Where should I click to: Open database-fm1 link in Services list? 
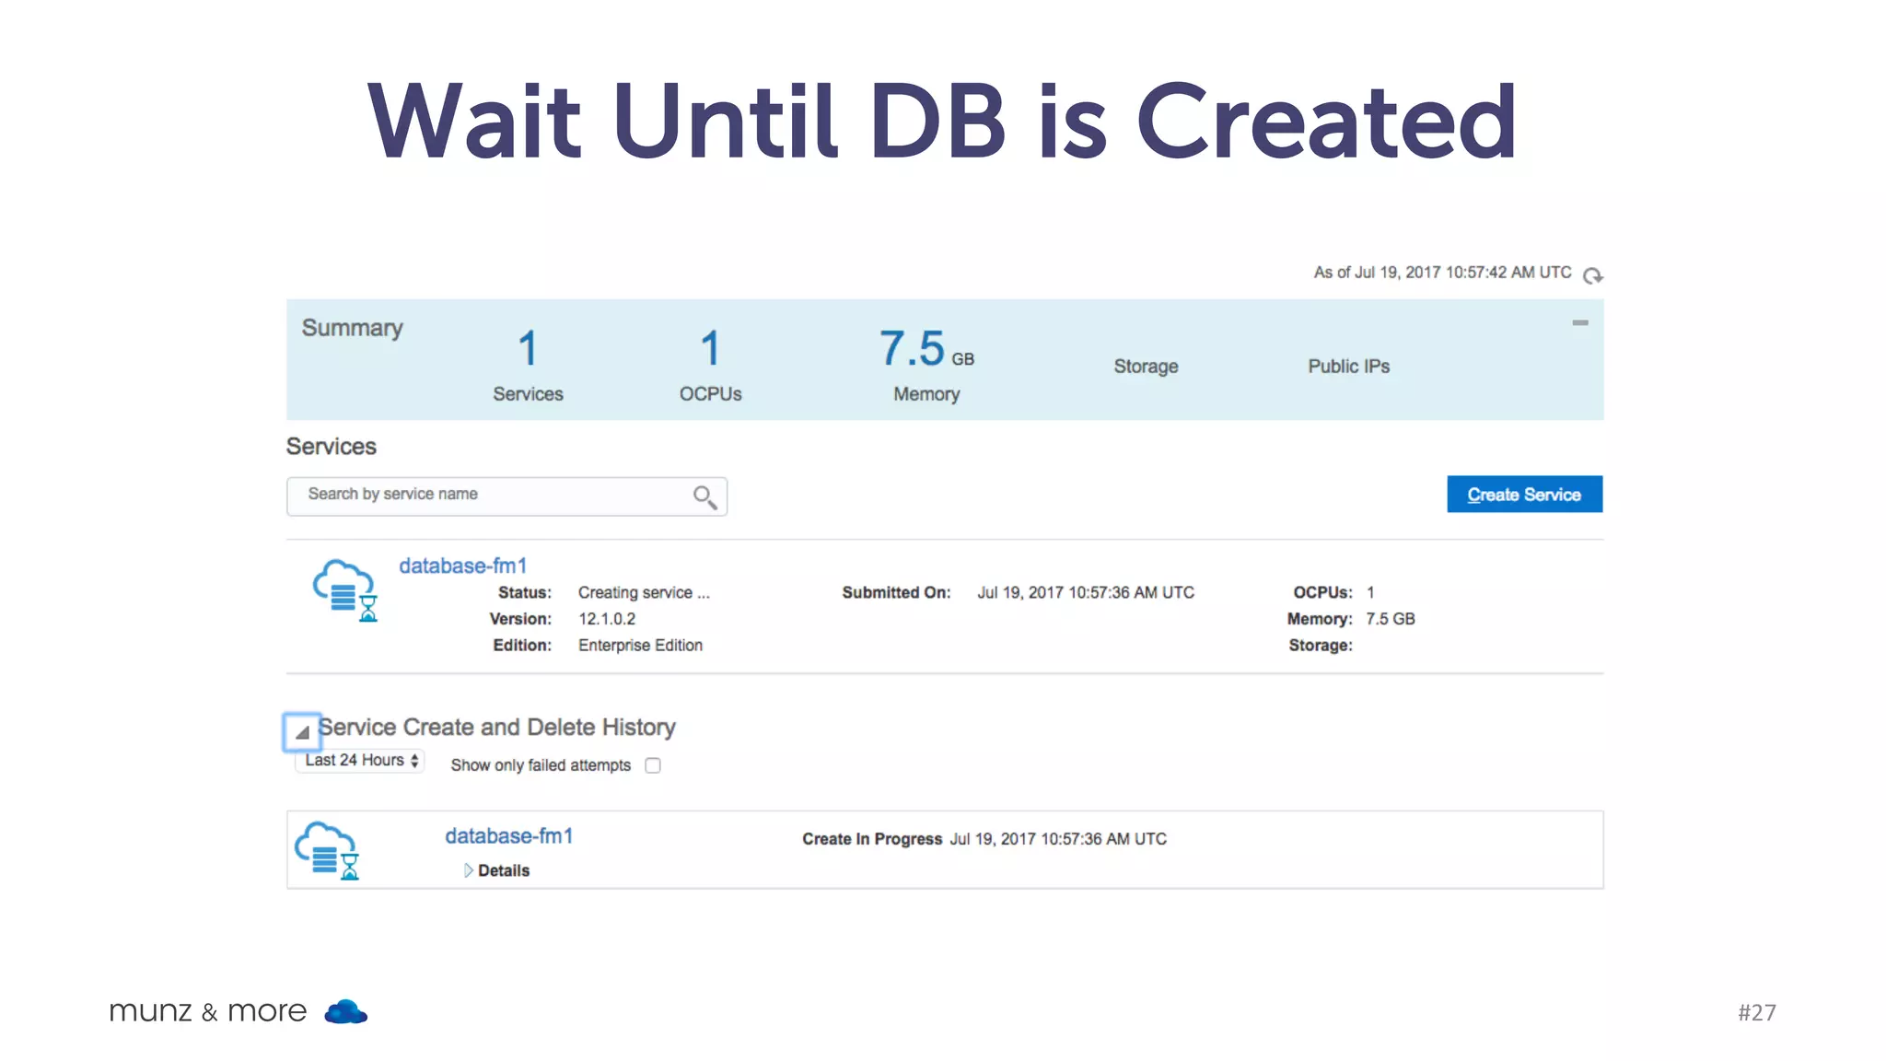click(x=462, y=565)
